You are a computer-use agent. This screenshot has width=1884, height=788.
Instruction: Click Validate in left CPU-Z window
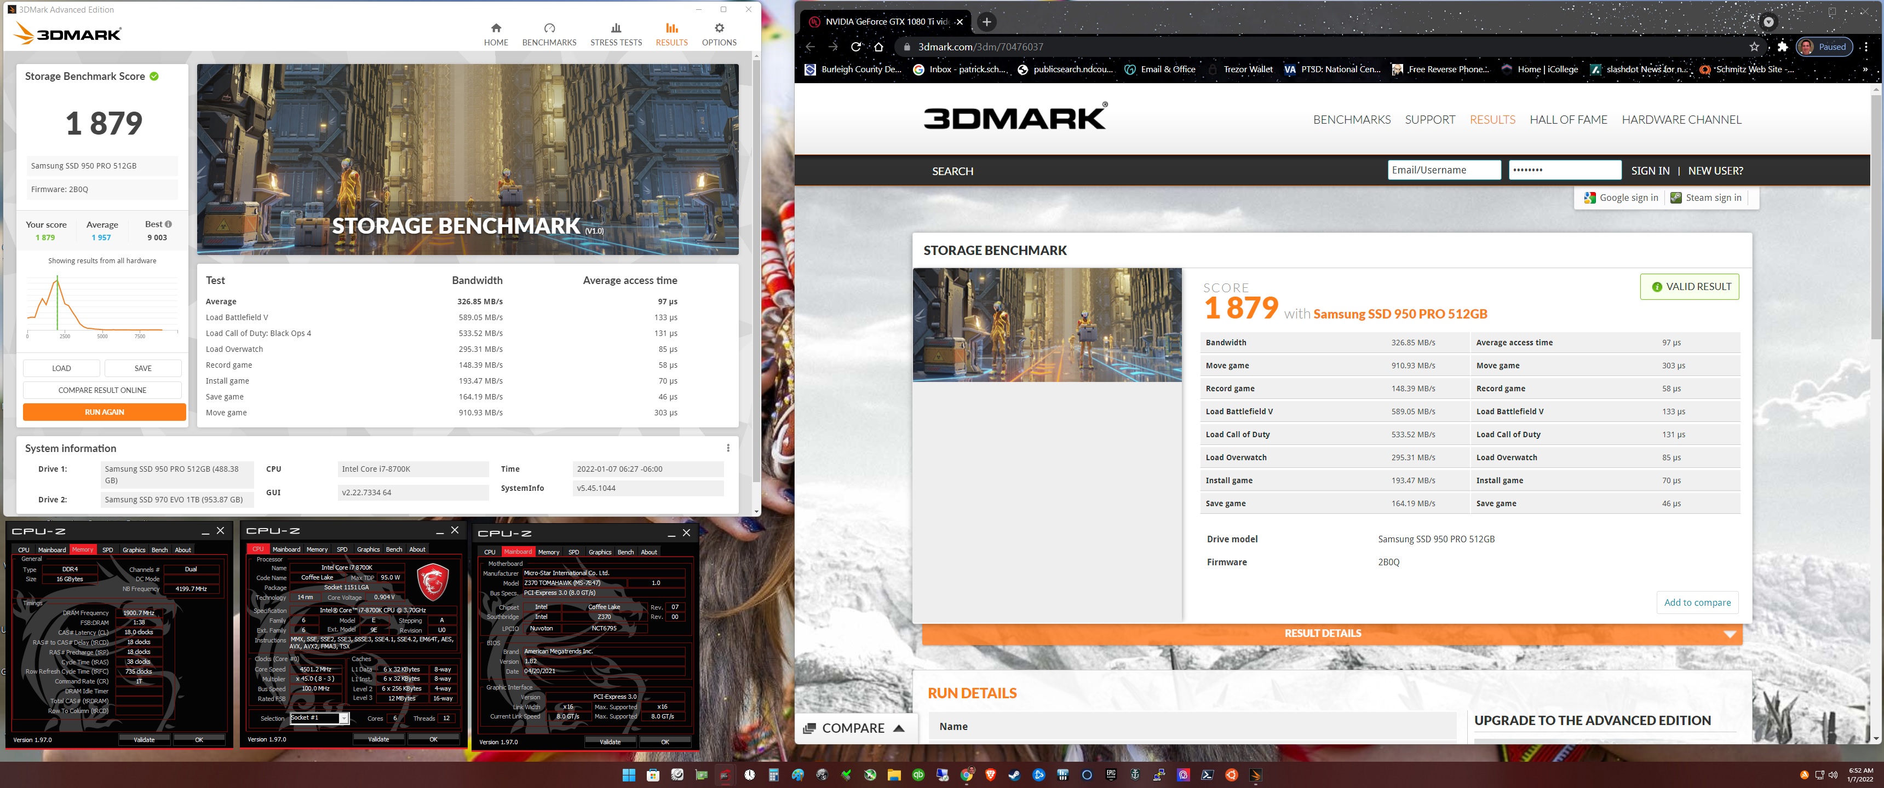coord(144,740)
